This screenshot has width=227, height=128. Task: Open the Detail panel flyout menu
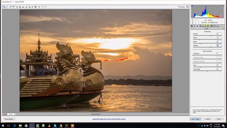(x=224, y=28)
